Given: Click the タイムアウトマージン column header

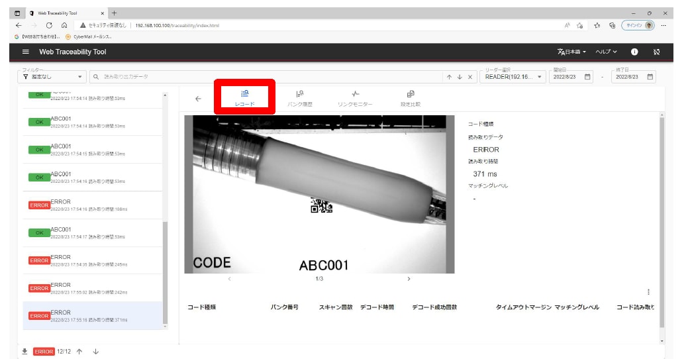Looking at the screenshot, I should click(x=524, y=307).
